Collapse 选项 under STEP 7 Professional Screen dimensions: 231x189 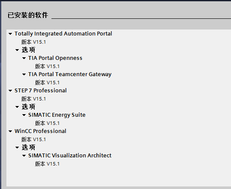(17, 107)
